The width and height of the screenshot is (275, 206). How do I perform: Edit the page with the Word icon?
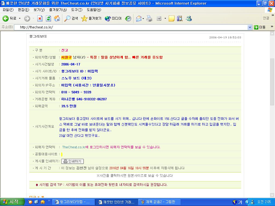click(x=159, y=19)
